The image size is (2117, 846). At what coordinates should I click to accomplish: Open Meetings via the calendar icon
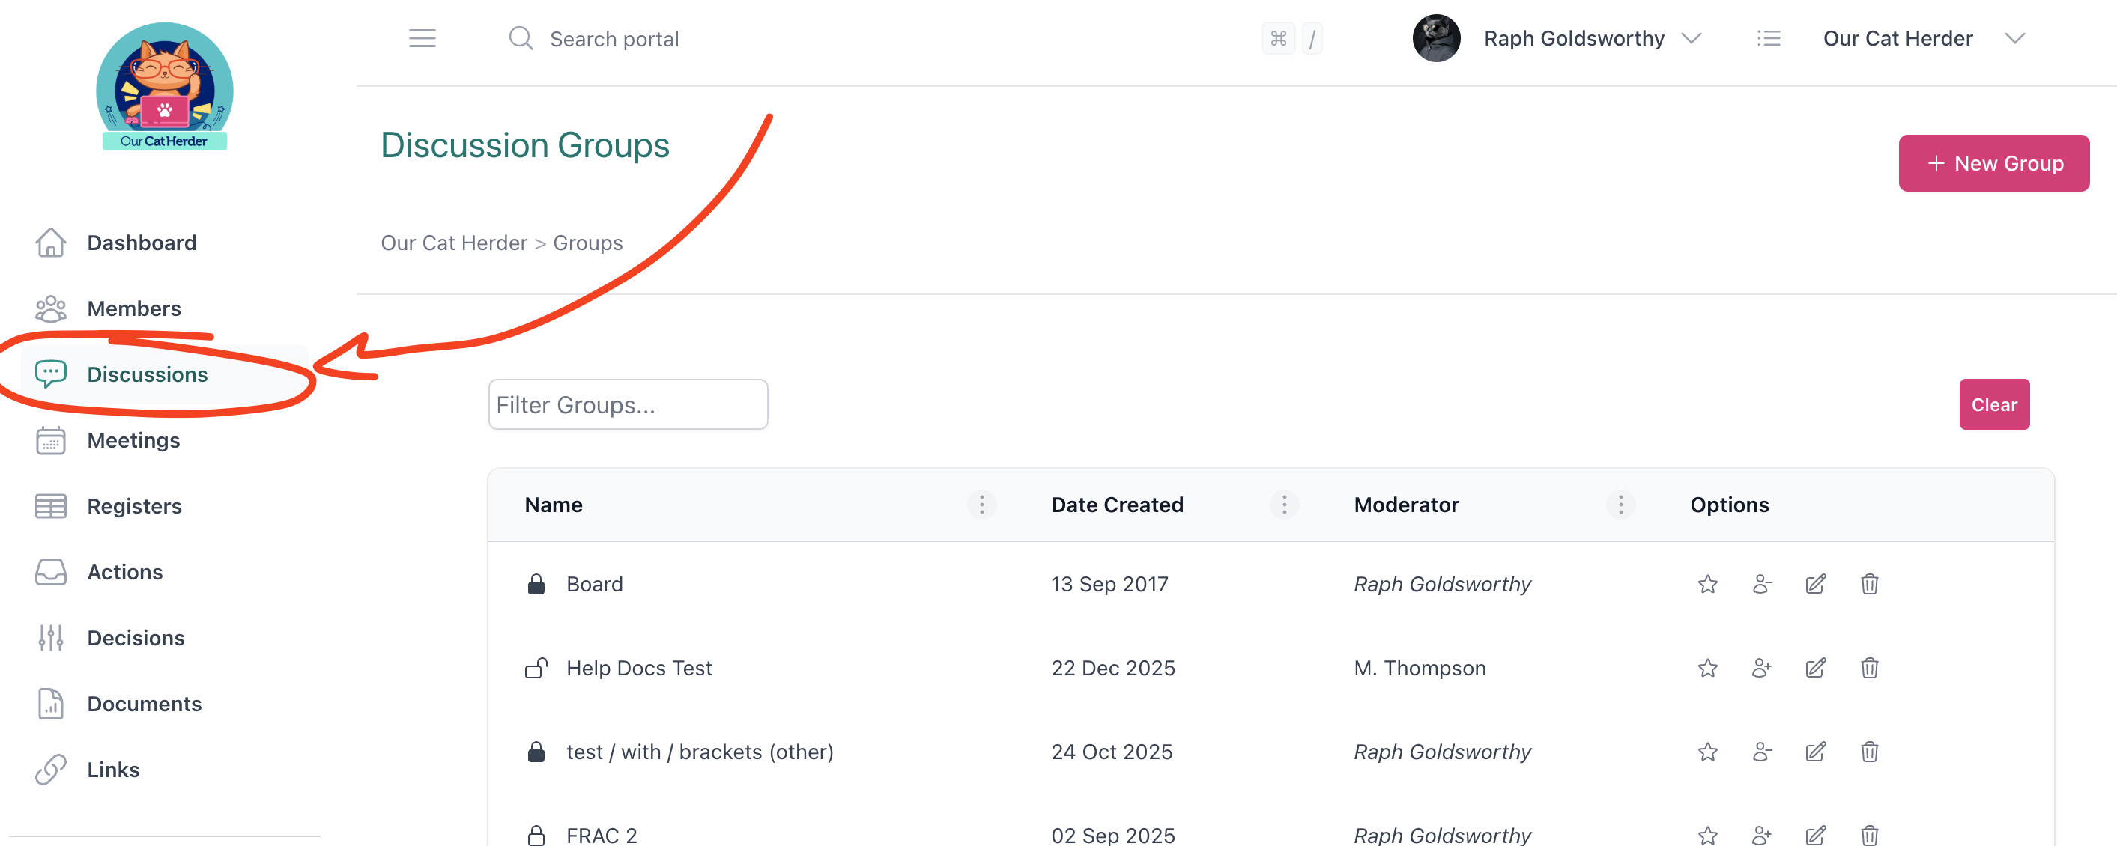[x=51, y=440]
